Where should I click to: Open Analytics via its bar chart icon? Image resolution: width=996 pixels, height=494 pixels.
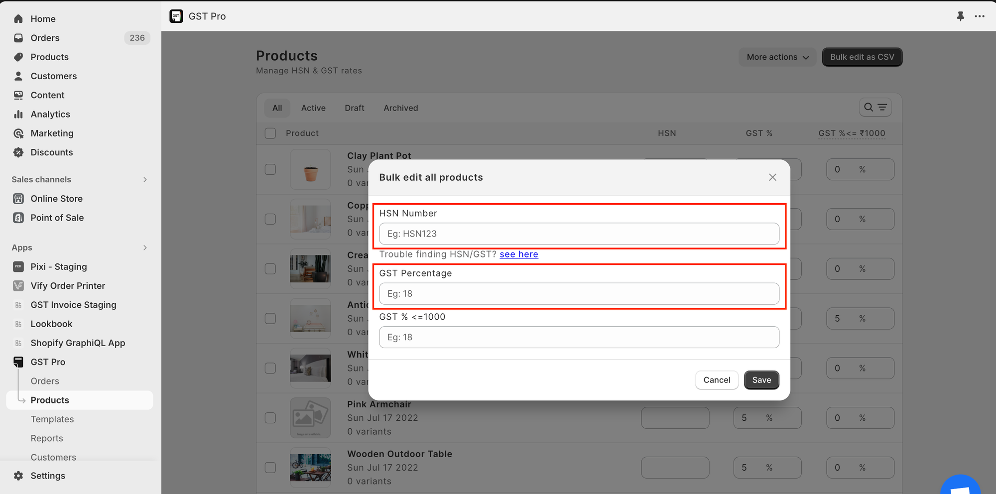point(18,115)
